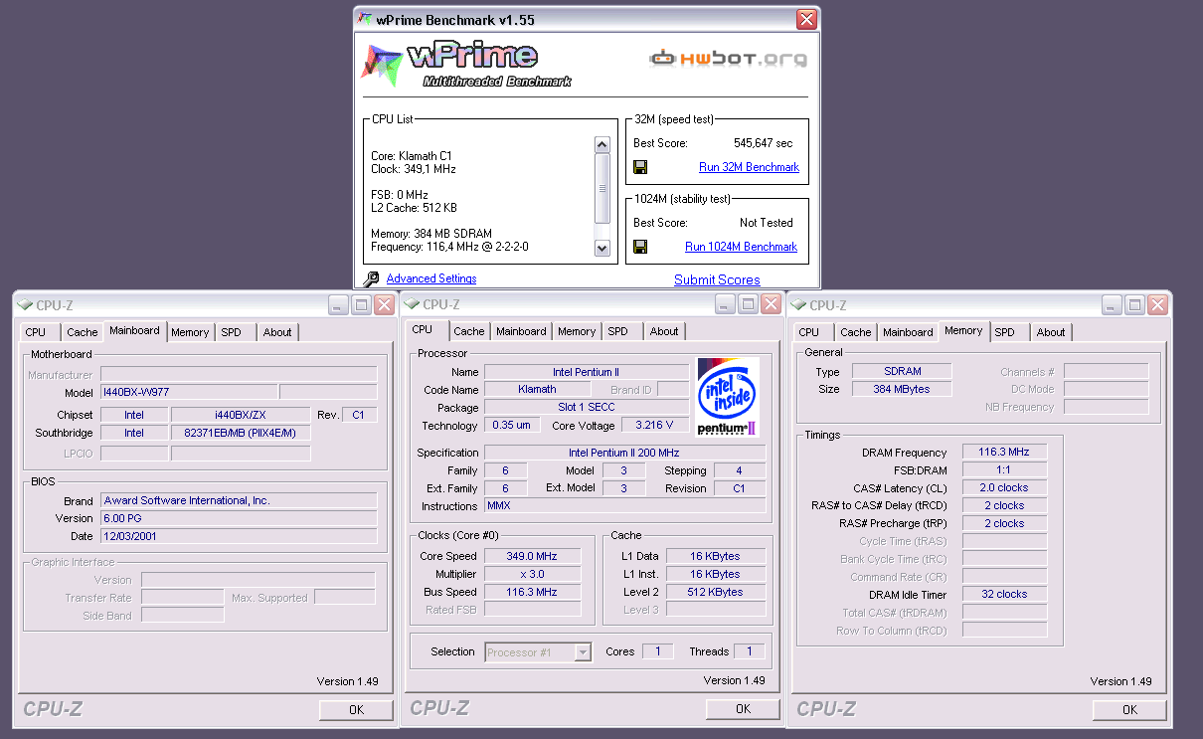
Task: Click the 32M Best Score 545,647 sec
Action: pyautogui.click(x=763, y=143)
